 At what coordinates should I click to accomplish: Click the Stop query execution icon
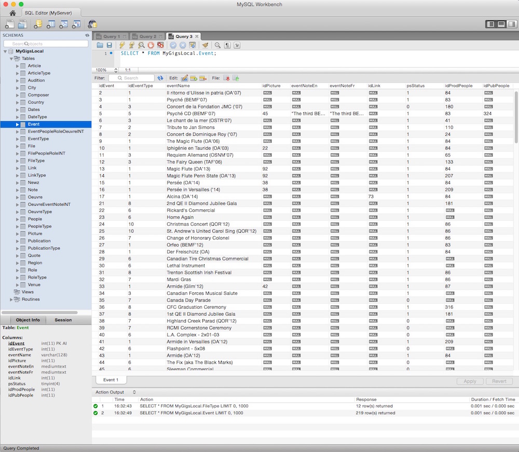coord(151,46)
